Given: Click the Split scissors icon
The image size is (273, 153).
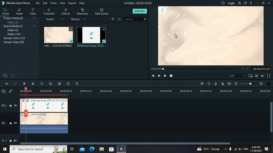Looking at the screenshot, I should pos(33,84).
